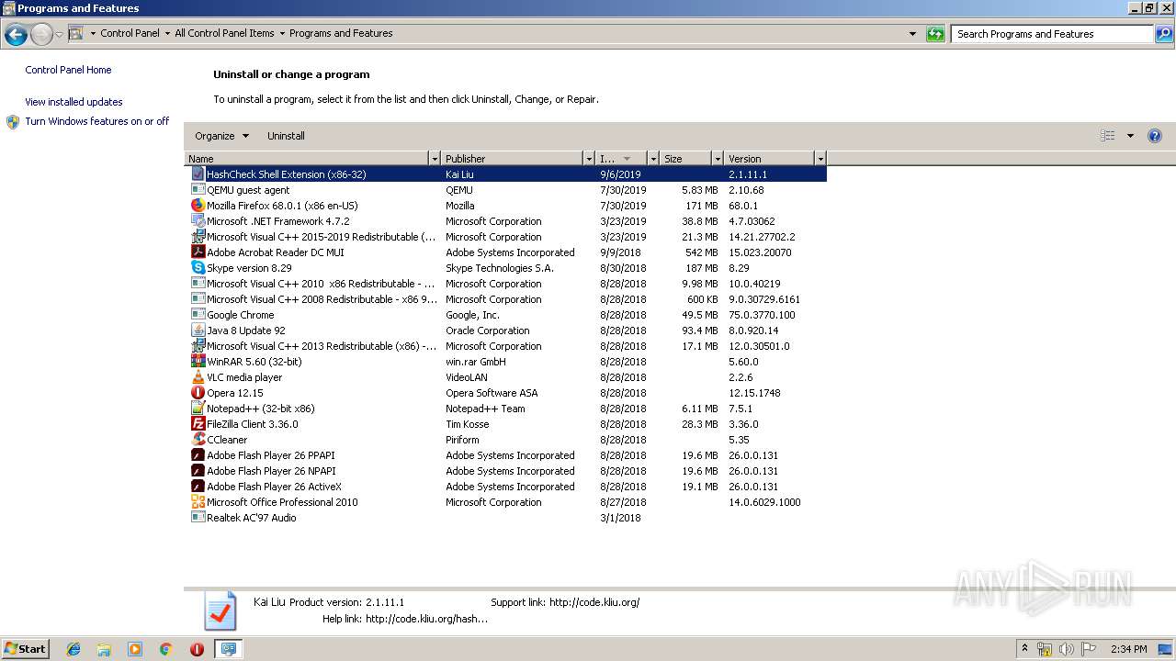
Task: Expand the Publisher column filter arrow
Action: 588,159
